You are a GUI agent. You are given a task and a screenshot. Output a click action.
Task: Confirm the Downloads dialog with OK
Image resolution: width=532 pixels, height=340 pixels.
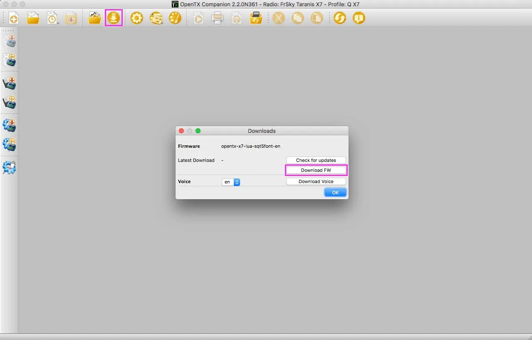pyautogui.click(x=335, y=192)
